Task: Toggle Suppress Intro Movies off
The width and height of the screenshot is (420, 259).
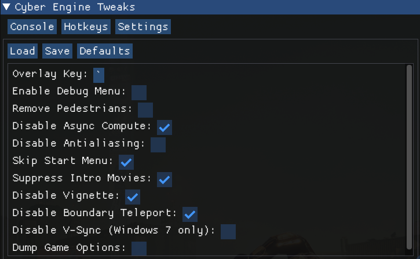Action: click(x=165, y=180)
